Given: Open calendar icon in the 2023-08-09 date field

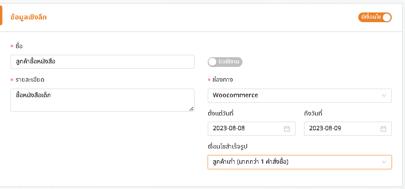Looking at the screenshot, I should (383, 129).
